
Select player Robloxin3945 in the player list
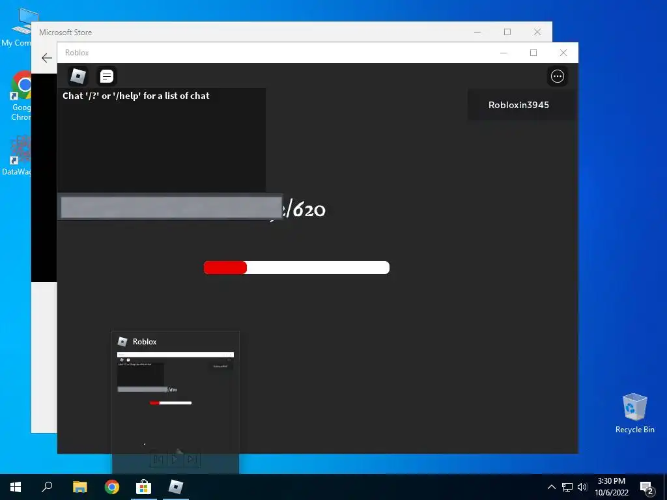coord(518,105)
